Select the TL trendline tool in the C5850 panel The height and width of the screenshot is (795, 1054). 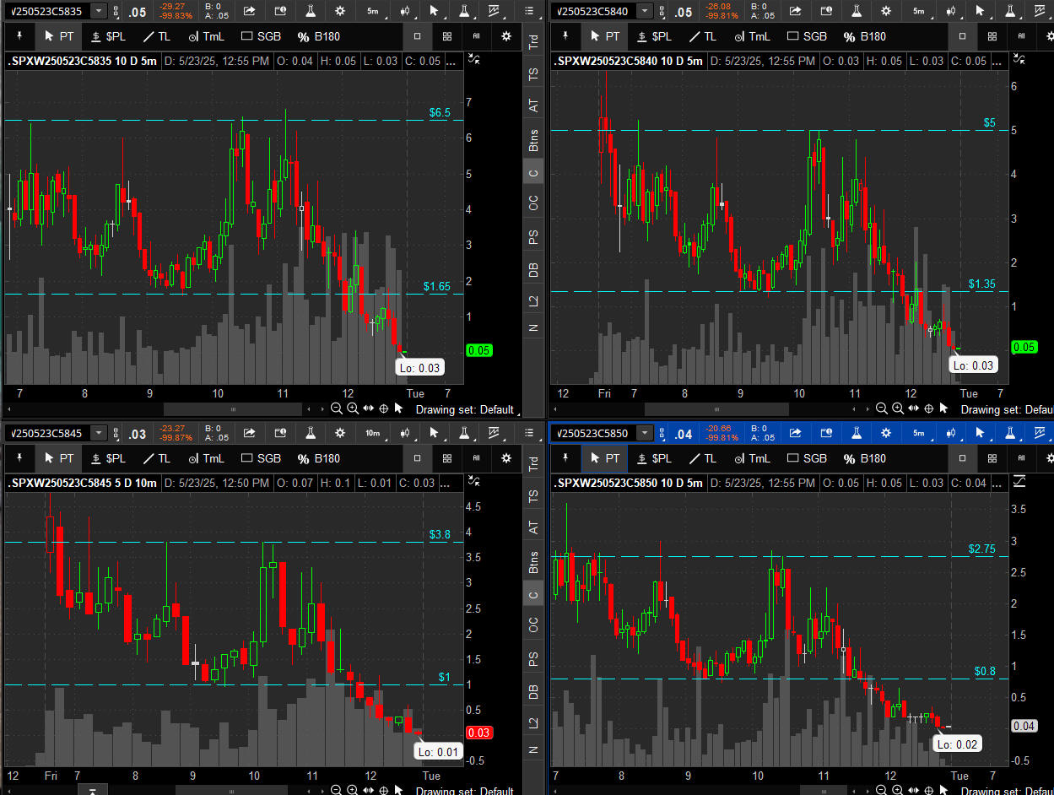tap(701, 458)
